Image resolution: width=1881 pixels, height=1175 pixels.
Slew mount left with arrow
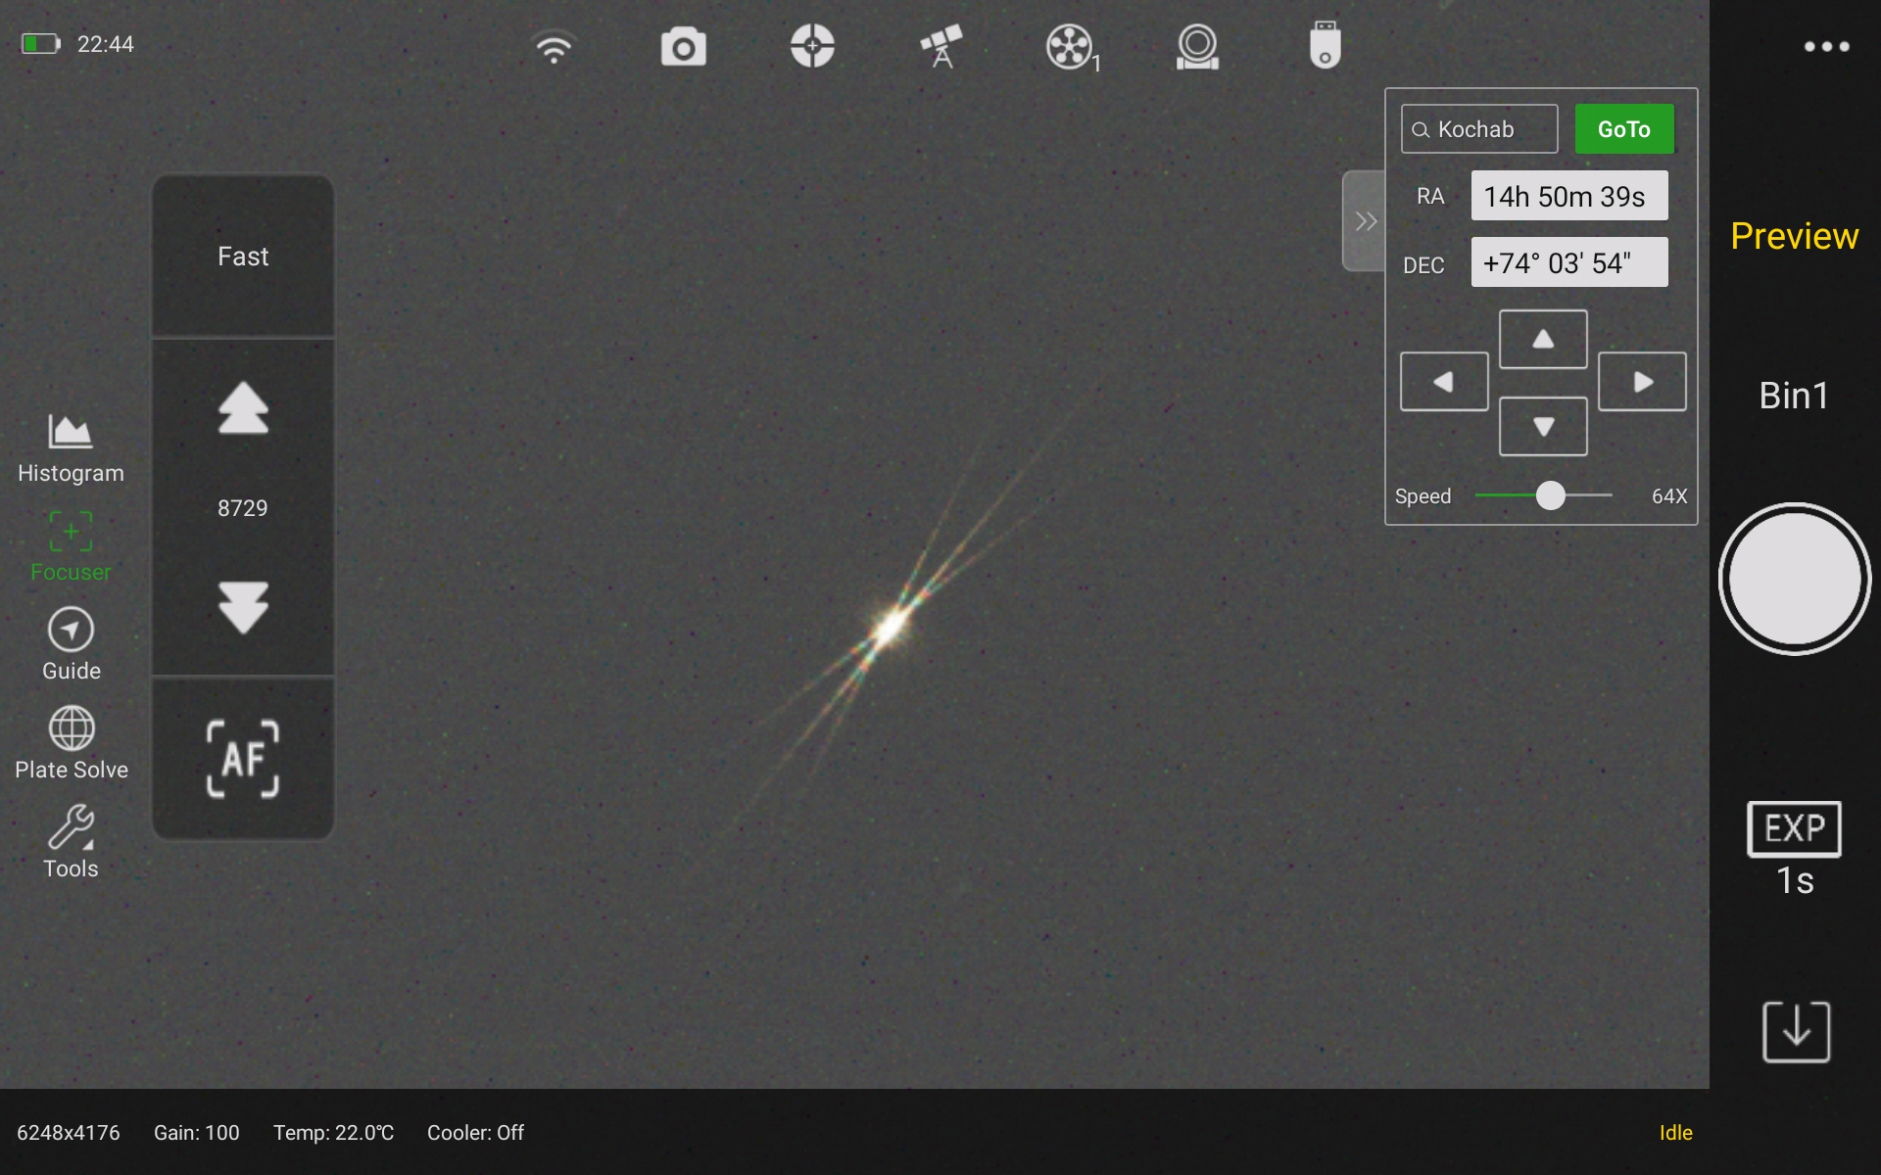click(1444, 382)
